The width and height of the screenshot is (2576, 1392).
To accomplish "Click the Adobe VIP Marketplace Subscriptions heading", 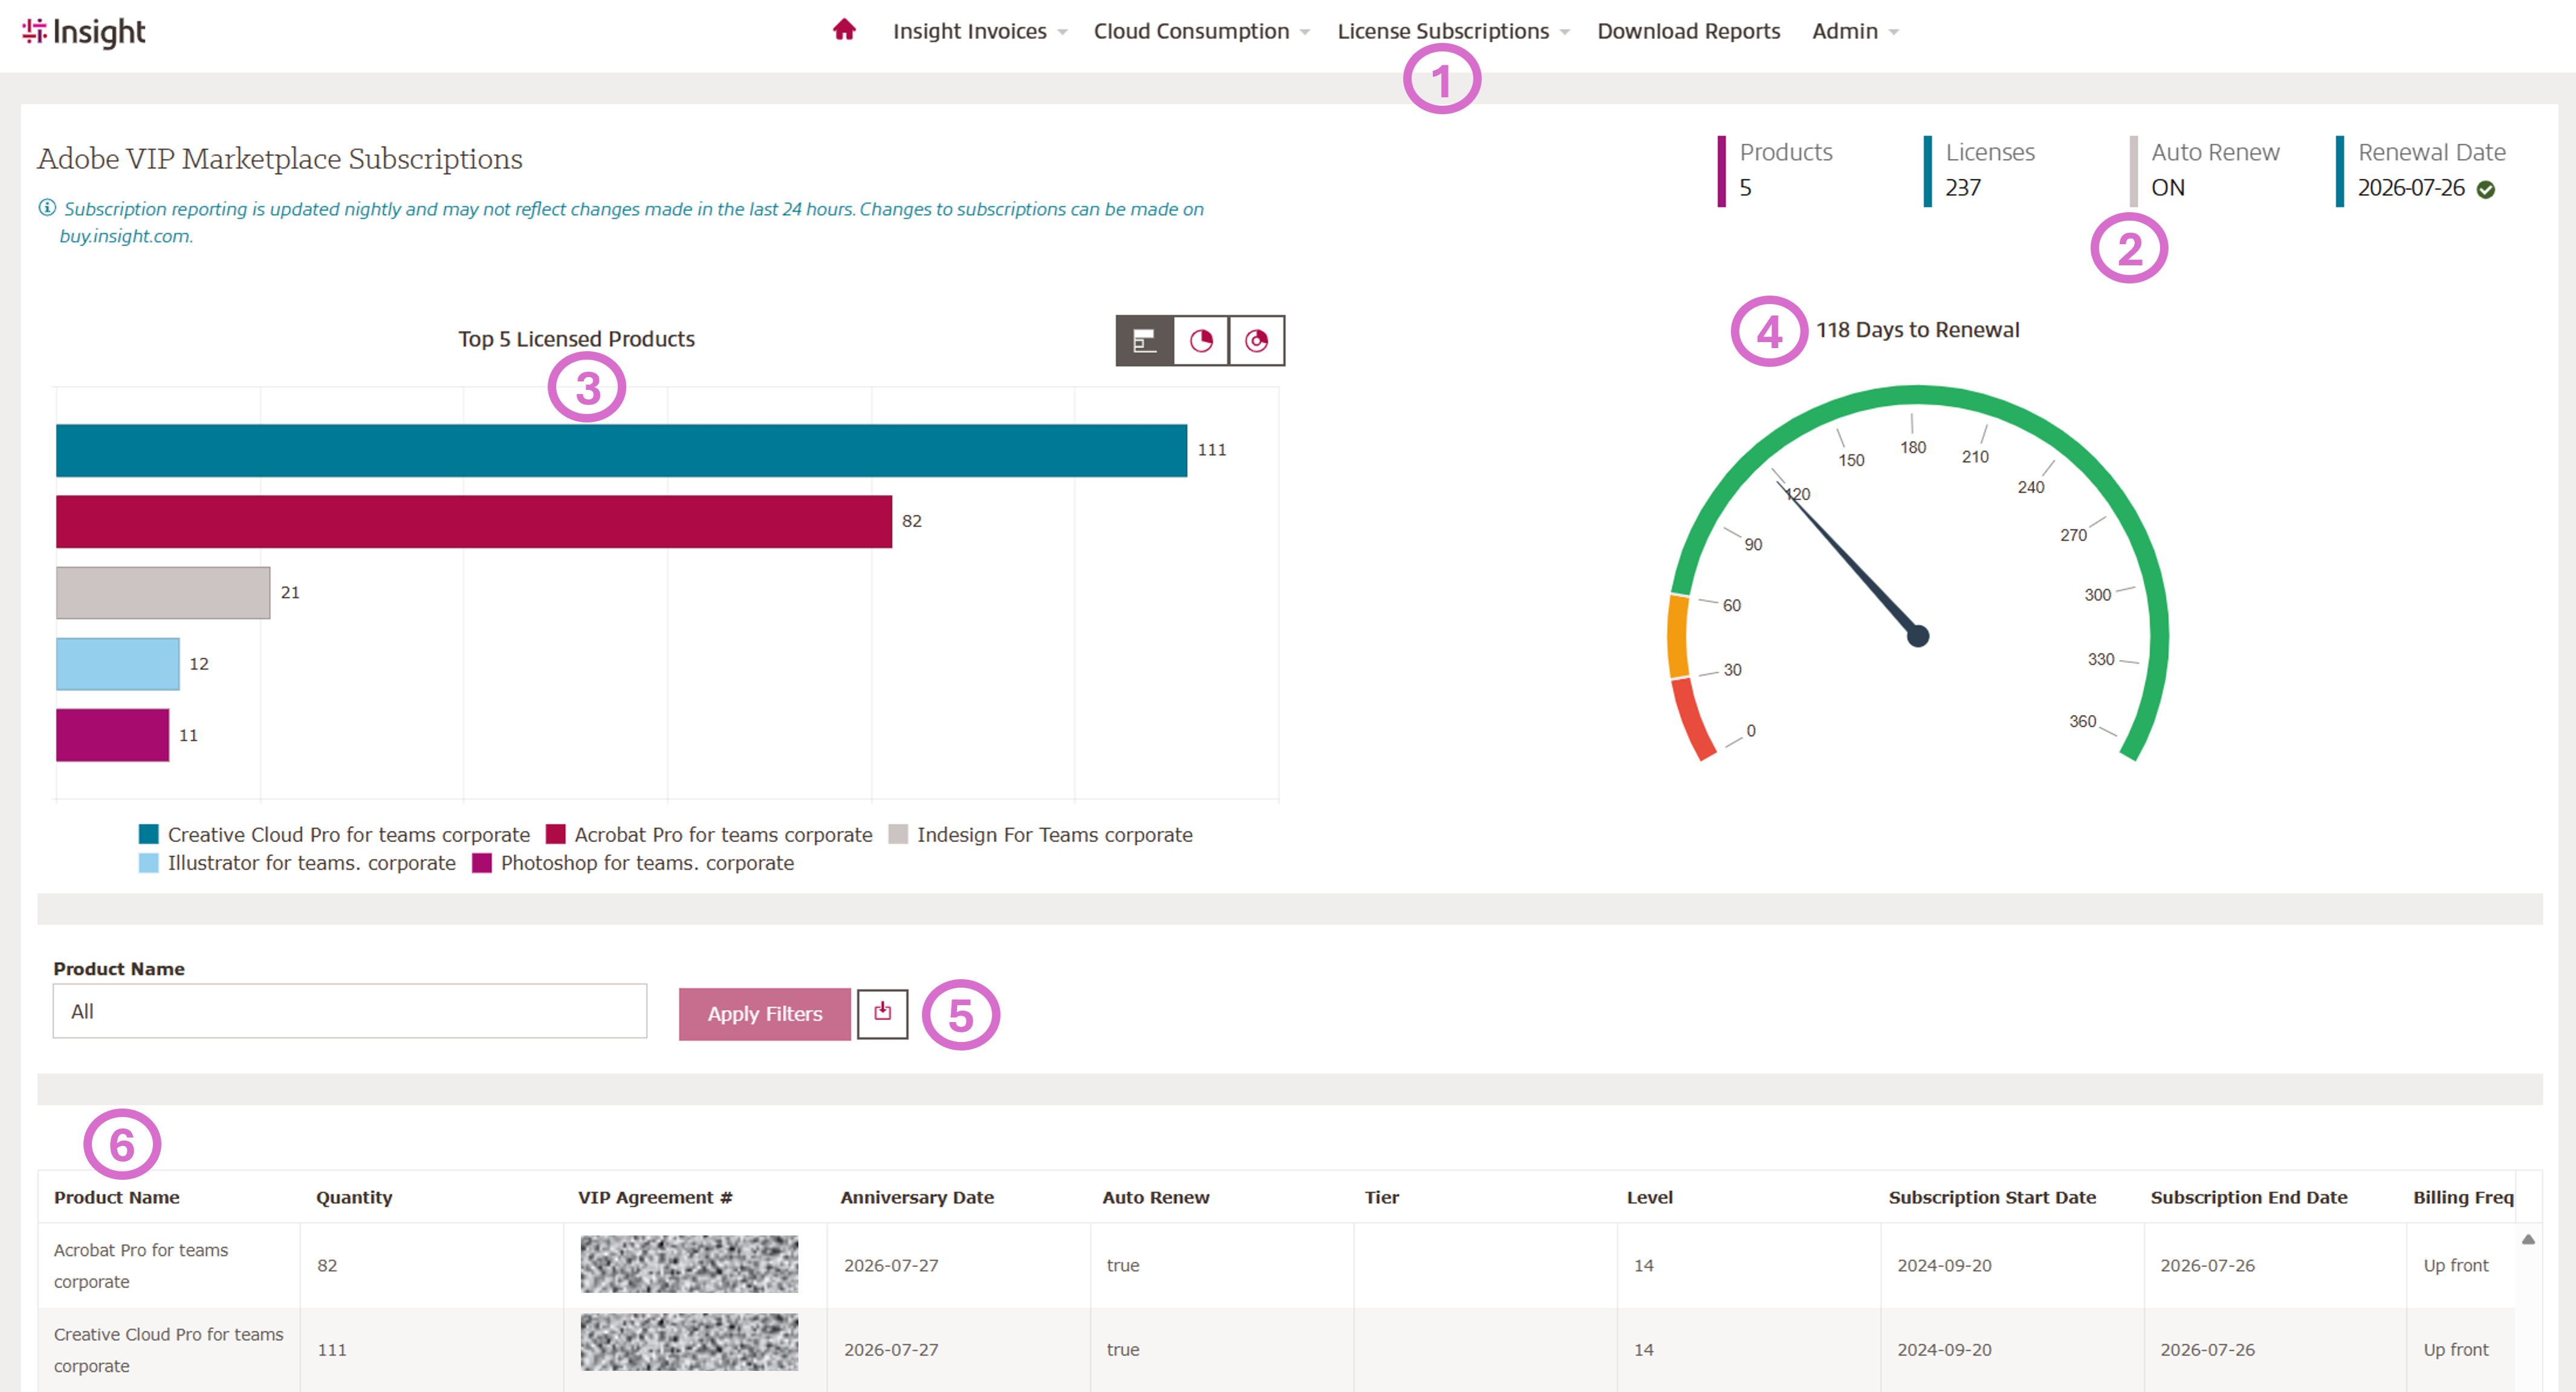I will pyautogui.click(x=280, y=159).
